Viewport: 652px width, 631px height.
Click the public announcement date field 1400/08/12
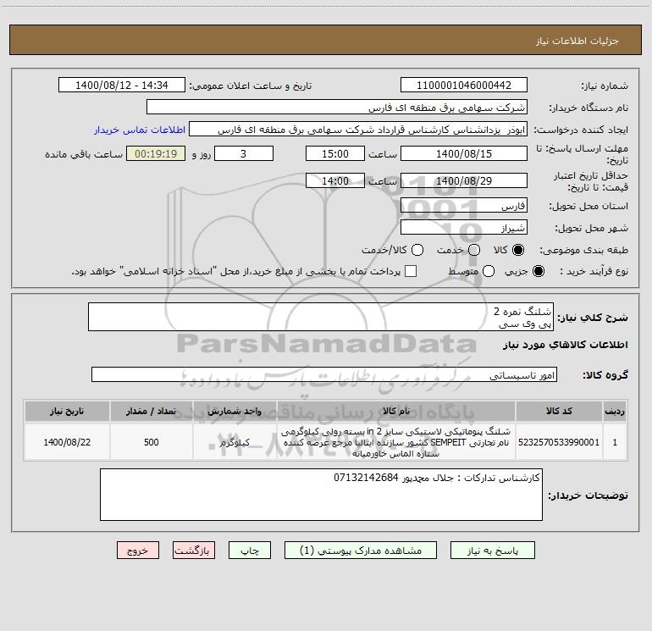(x=122, y=85)
